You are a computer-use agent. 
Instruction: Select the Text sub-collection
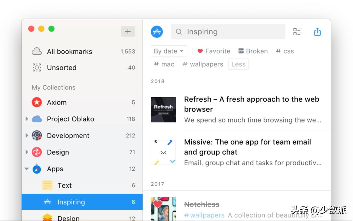coord(82,185)
